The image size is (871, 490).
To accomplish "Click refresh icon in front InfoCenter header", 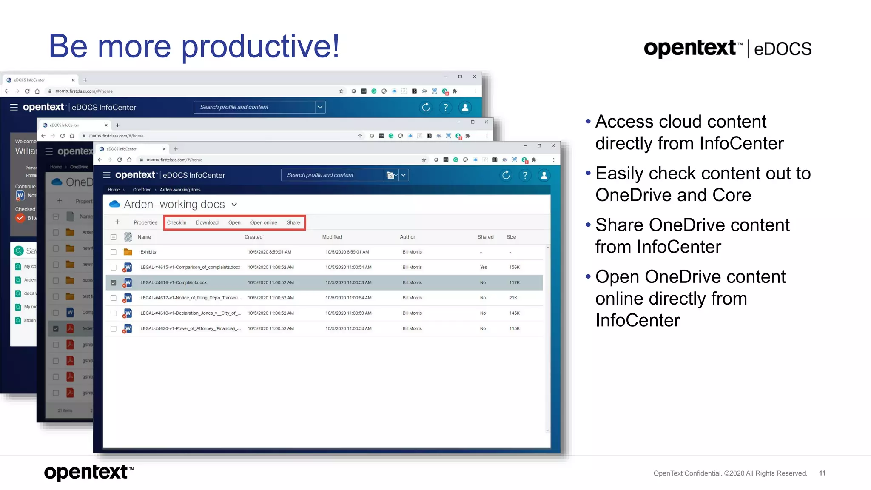I will pyautogui.click(x=506, y=175).
